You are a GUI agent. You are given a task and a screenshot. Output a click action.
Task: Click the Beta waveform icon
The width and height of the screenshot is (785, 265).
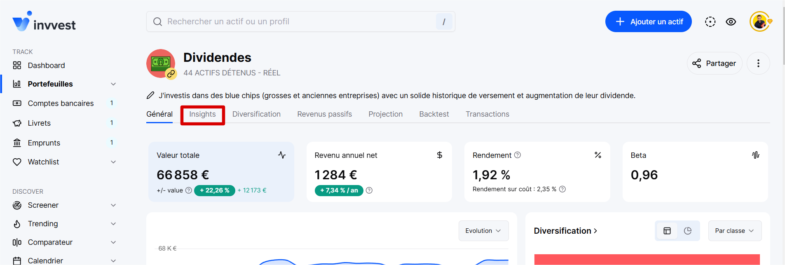click(x=756, y=155)
